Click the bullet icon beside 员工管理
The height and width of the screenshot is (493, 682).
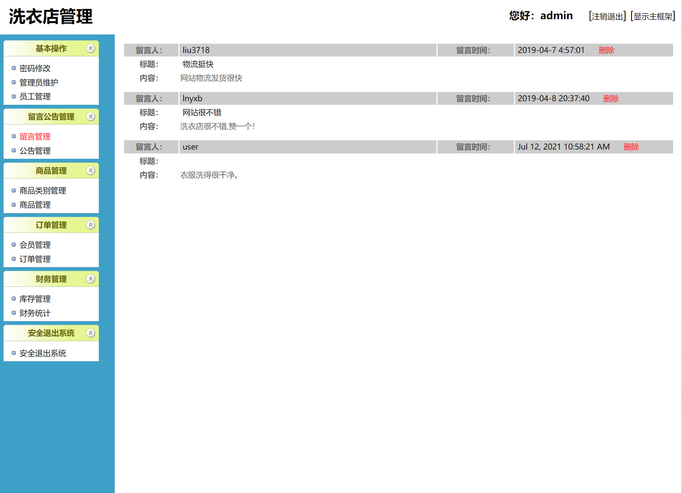pos(14,96)
